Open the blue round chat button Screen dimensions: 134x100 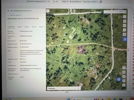point(119,79)
